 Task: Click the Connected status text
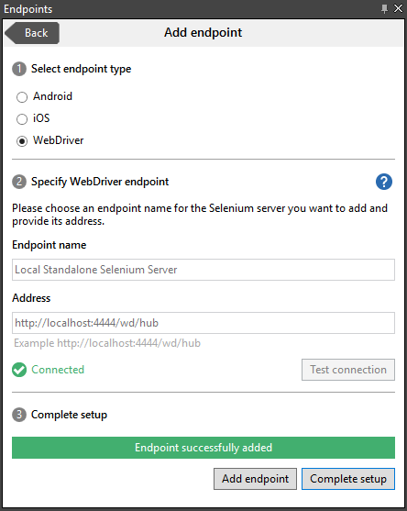pyautogui.click(x=58, y=370)
